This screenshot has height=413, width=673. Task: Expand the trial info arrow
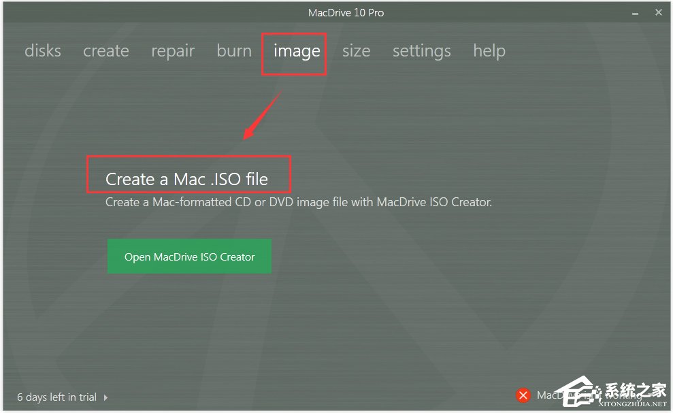tap(105, 397)
